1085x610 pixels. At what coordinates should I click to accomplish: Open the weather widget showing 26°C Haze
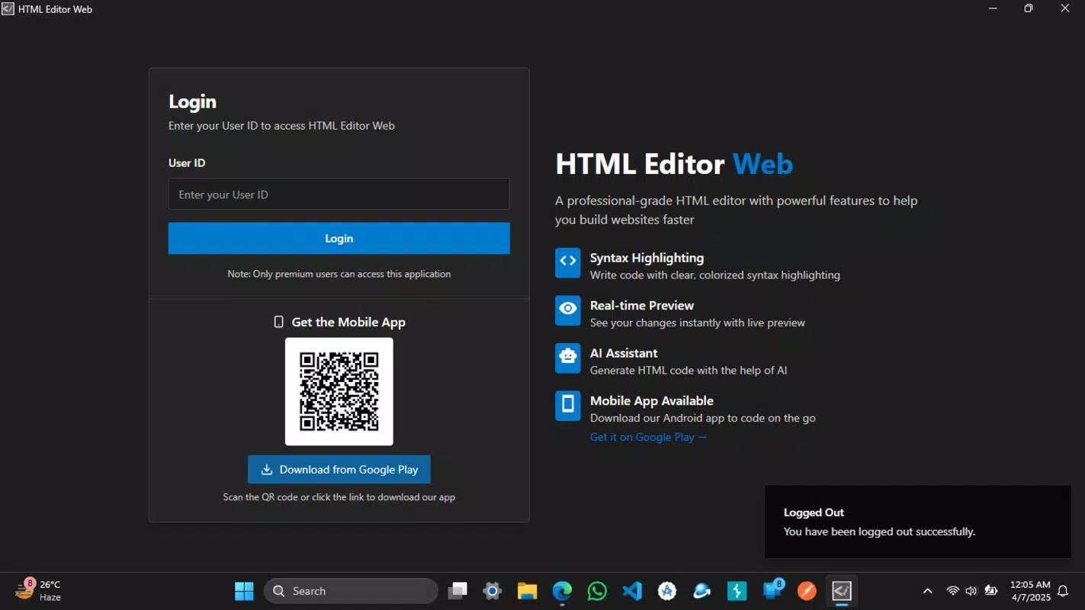pos(38,590)
